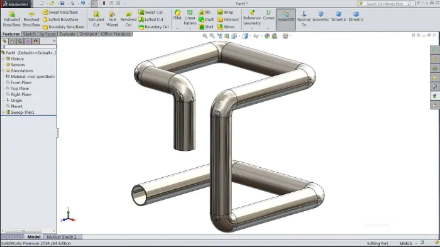Expand the Annotations tree node
This screenshot has height=247, width=440.
pos(3,70)
